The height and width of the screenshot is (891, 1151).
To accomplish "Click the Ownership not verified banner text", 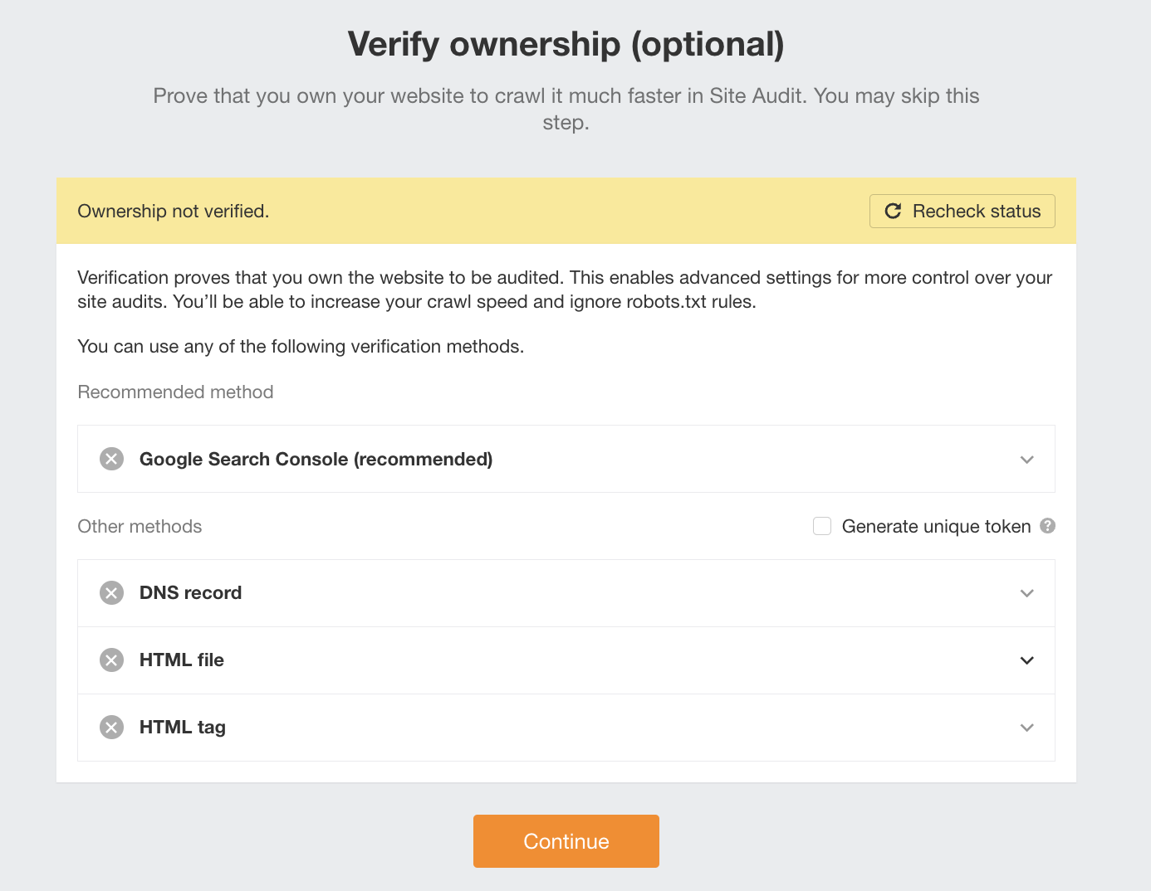I will point(173,211).
